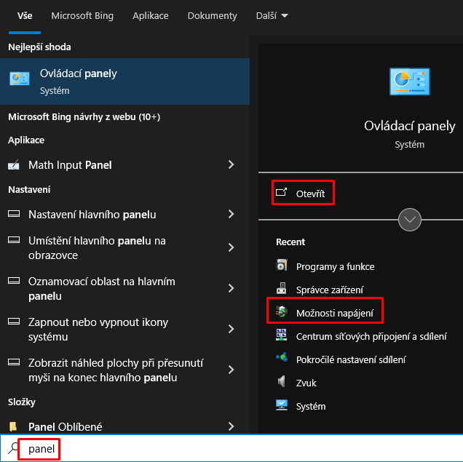Select Zobrazit náhled plochy při přesunutí myši result
The height and width of the screenshot is (462, 463).
pos(124,370)
